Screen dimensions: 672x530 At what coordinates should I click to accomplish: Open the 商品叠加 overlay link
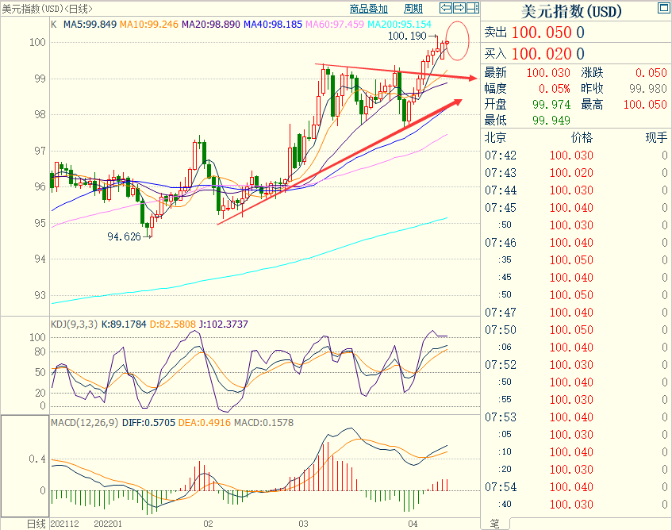click(369, 10)
